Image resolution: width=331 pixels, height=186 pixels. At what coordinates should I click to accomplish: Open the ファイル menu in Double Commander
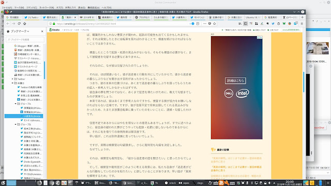(7, 8)
